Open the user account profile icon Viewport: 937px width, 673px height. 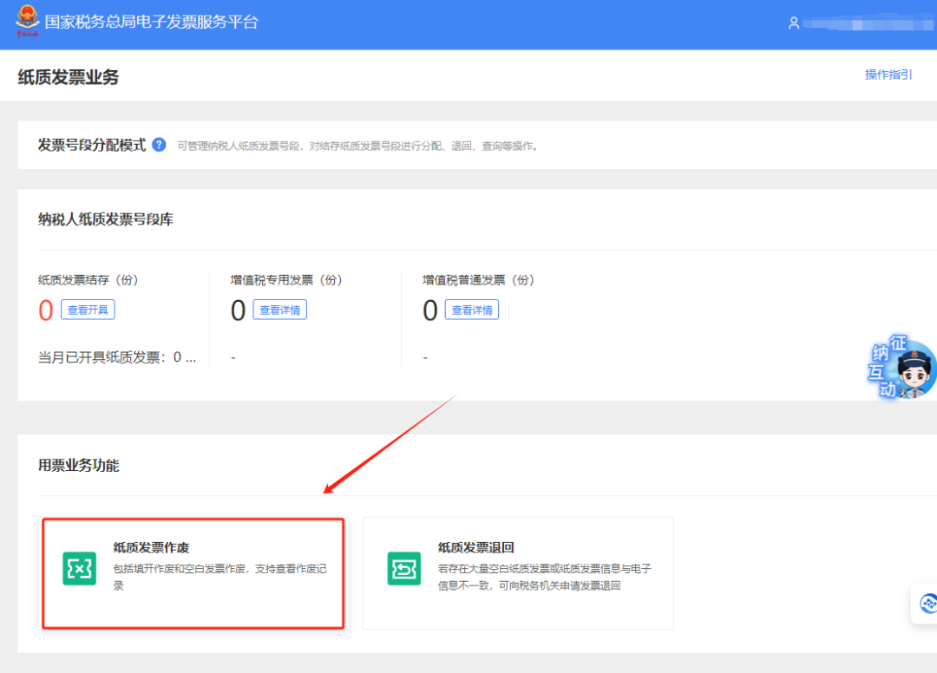tap(793, 23)
